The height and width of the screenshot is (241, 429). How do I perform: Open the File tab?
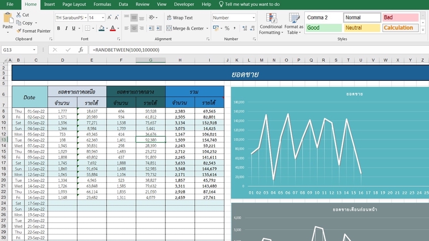click(x=10, y=4)
